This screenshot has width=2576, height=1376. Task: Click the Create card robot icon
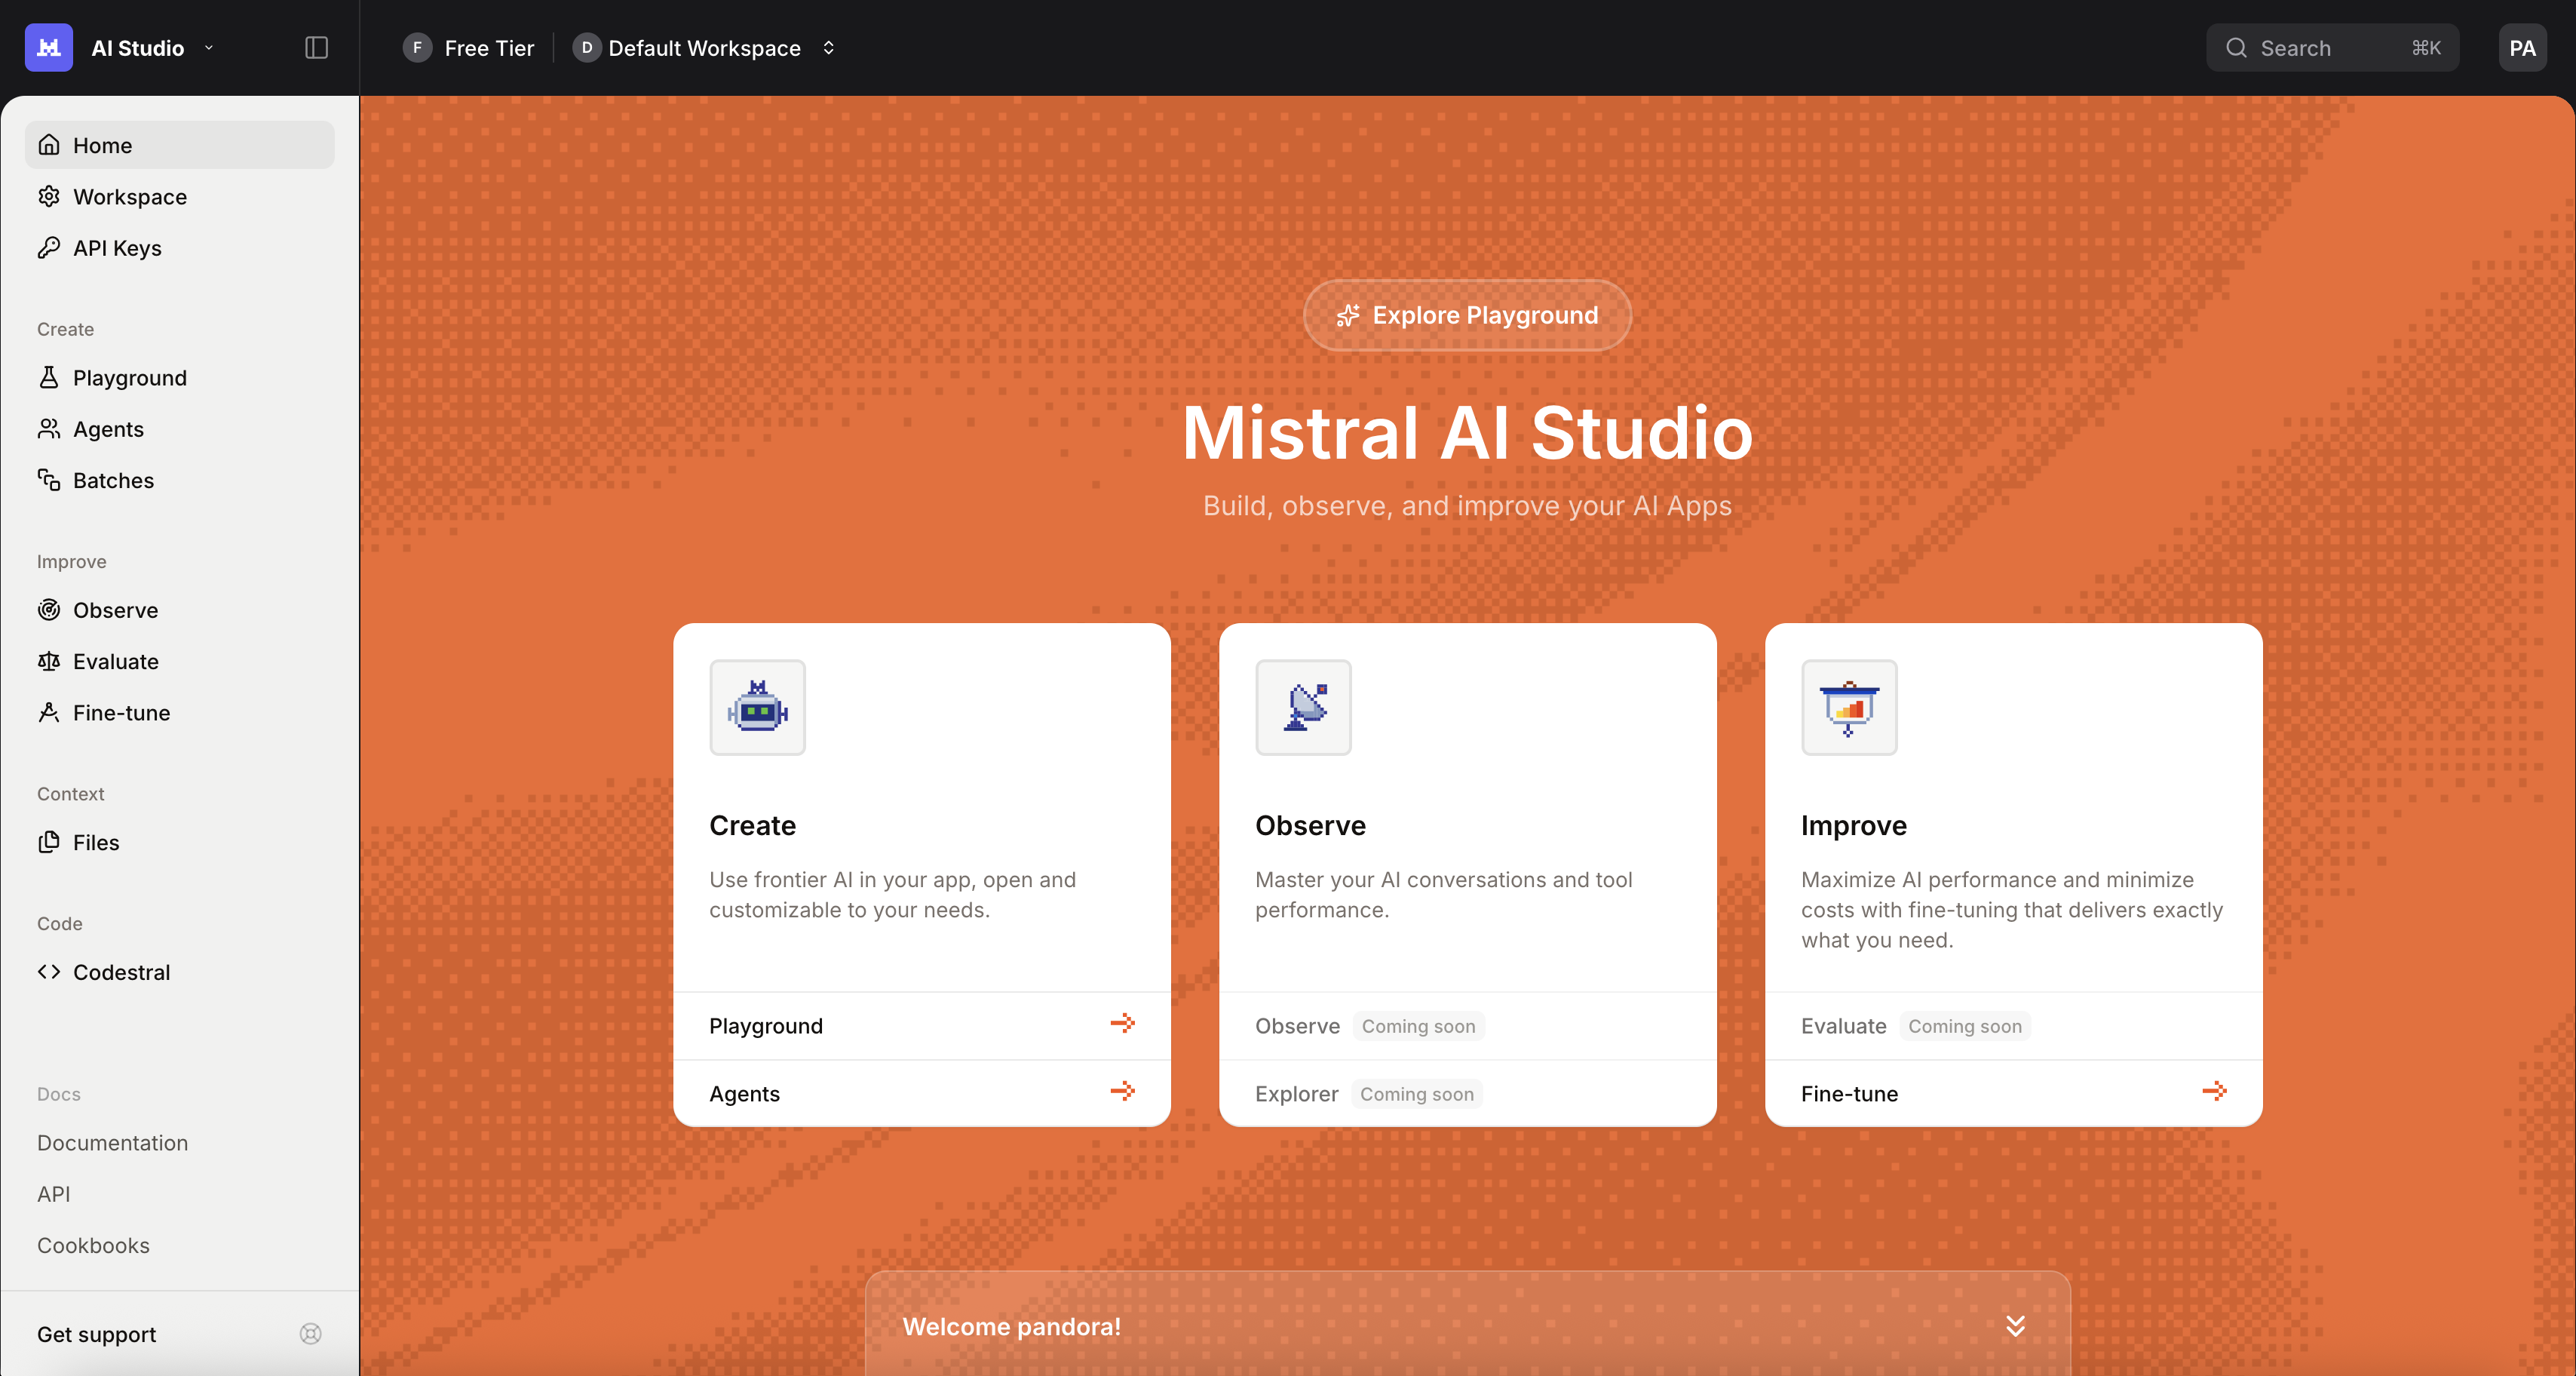point(757,708)
